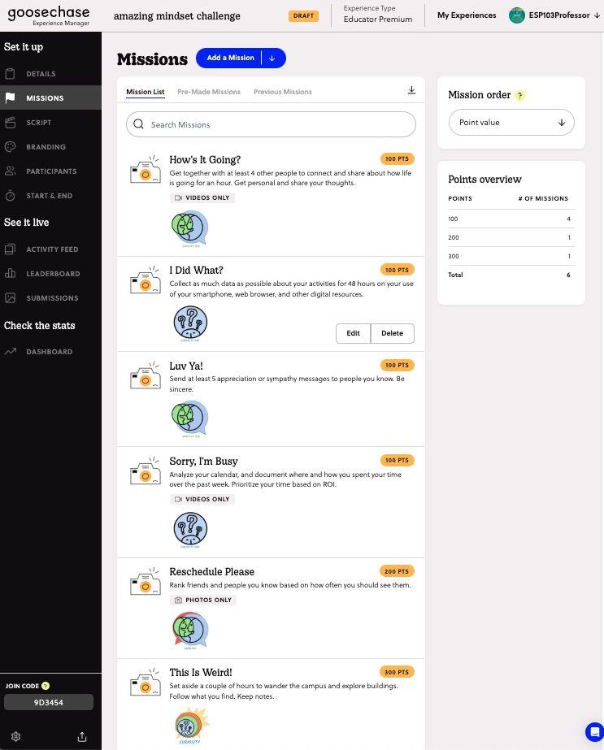Go to My Experiences
Viewport: 604px width, 750px height.
(x=467, y=15)
